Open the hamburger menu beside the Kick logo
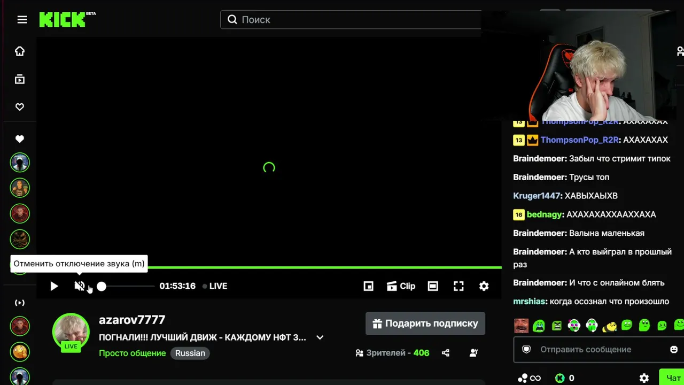 click(22, 20)
